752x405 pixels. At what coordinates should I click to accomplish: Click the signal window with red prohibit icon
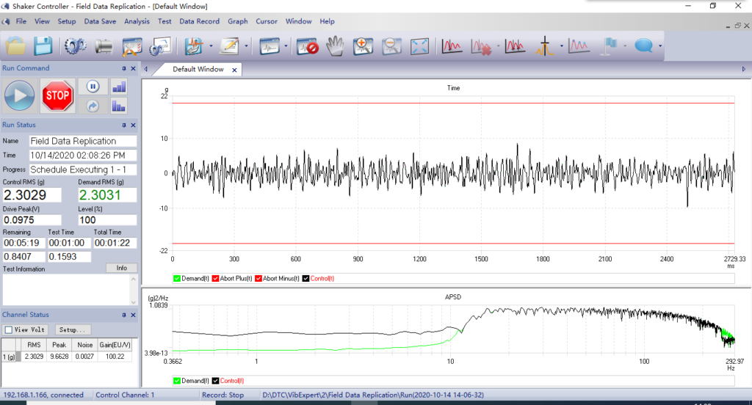tap(308, 46)
